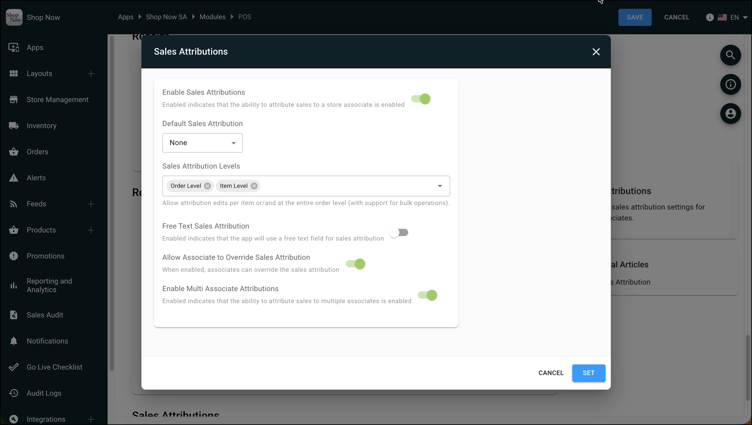Image resolution: width=752 pixels, height=425 pixels.
Task: Click the SET button
Action: click(588, 373)
